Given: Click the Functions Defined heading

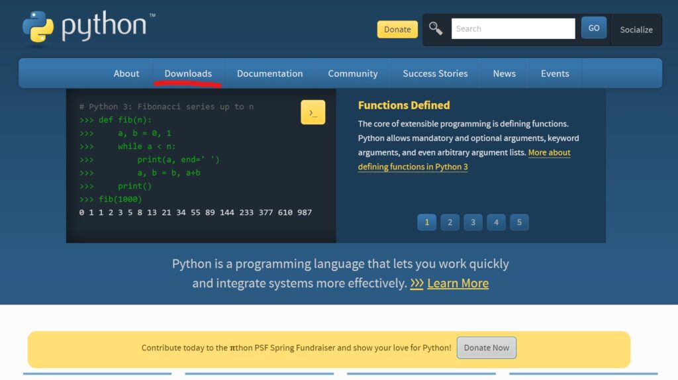Looking at the screenshot, I should point(404,105).
